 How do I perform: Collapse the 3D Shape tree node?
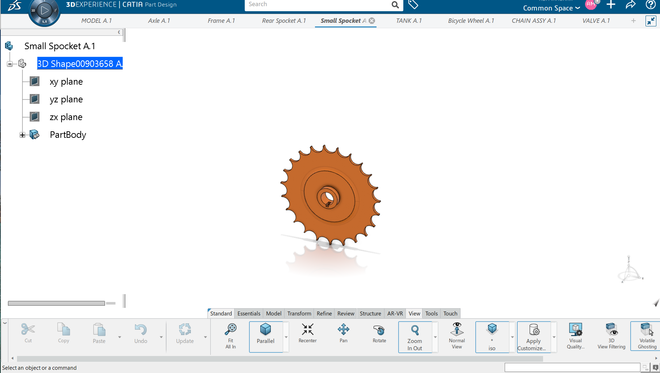(10, 64)
